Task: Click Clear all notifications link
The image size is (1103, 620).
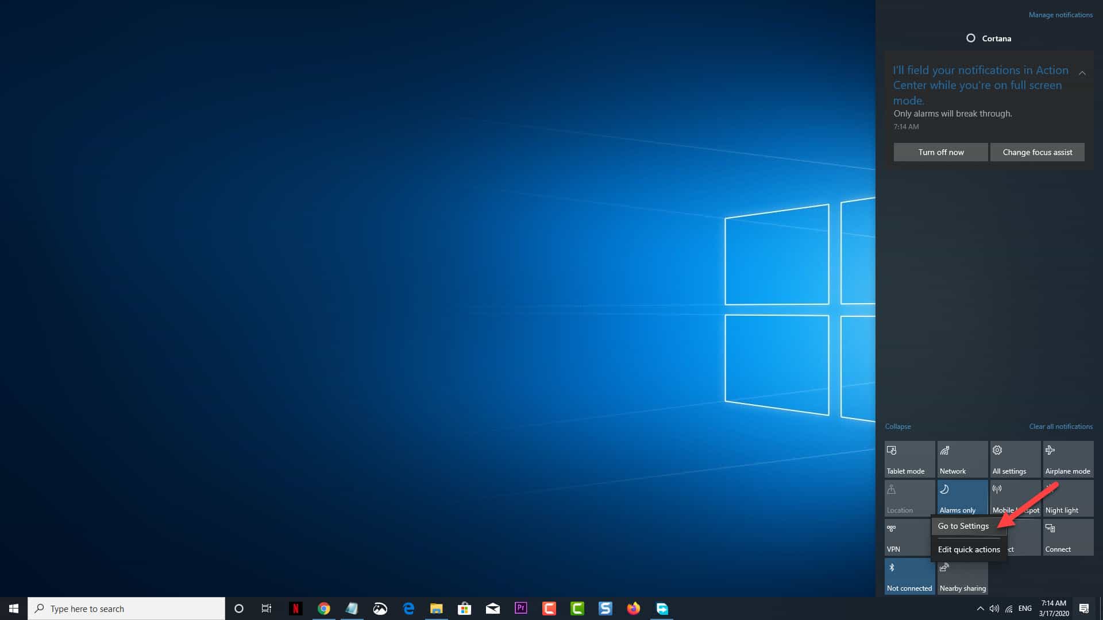Action: coord(1060,427)
